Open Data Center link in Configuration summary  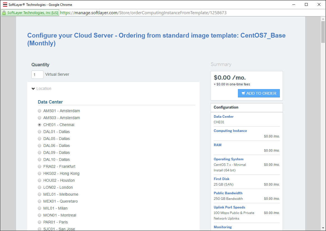tap(223, 116)
